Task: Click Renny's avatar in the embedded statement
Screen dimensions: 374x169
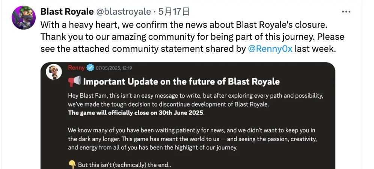Action: click(54, 72)
